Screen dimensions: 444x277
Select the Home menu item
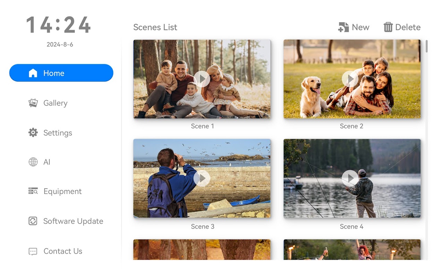click(x=61, y=73)
